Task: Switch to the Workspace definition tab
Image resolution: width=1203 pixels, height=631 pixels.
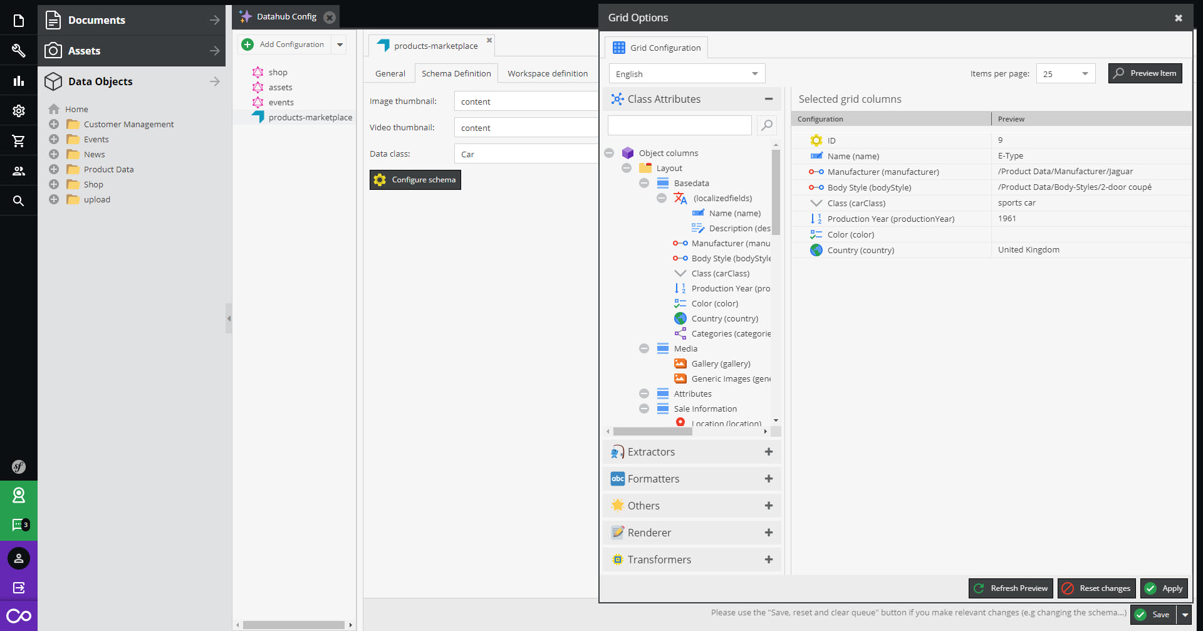Action: coord(548,73)
